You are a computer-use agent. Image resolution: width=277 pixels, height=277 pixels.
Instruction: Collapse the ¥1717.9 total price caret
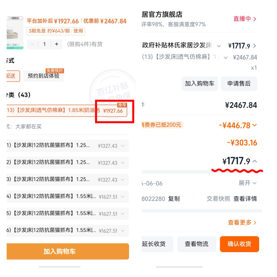pyautogui.click(x=255, y=161)
